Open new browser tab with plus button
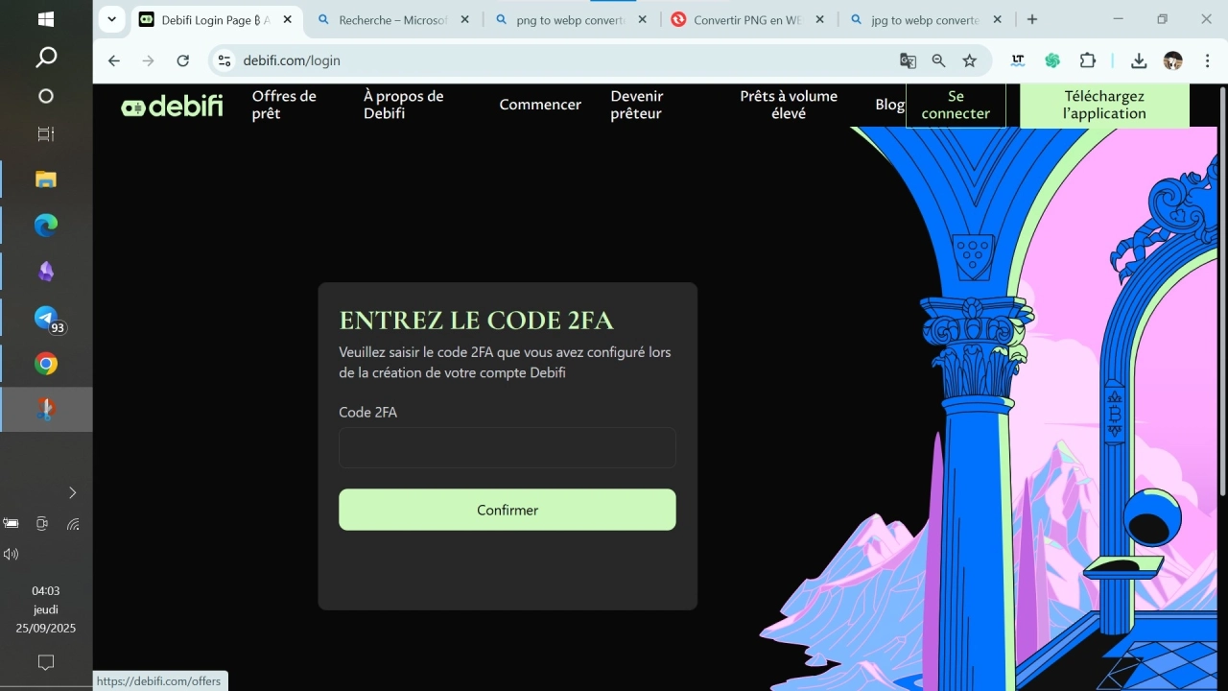This screenshot has width=1228, height=691. (x=1032, y=19)
